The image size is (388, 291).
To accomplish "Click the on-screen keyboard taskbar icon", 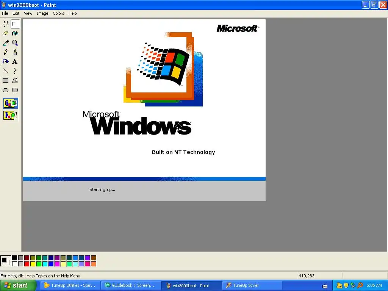I will click(325, 286).
